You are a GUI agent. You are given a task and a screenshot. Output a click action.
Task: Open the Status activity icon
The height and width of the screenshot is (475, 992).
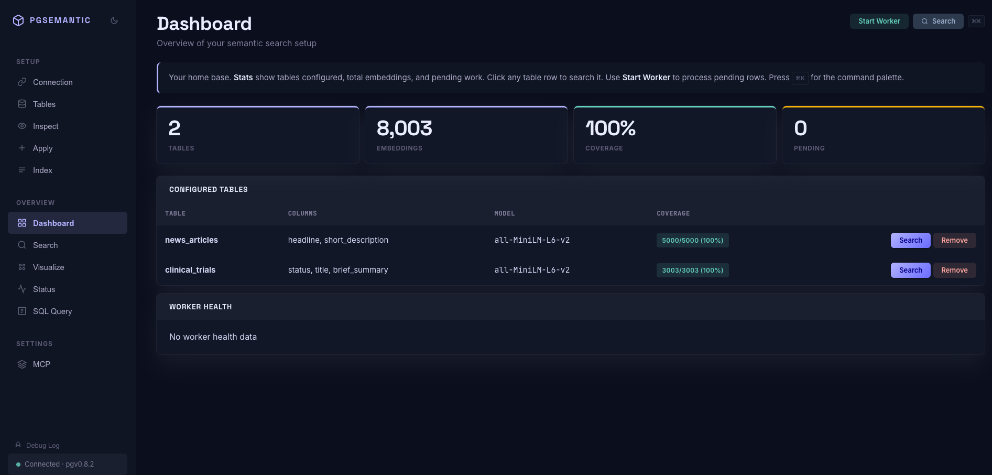point(22,289)
